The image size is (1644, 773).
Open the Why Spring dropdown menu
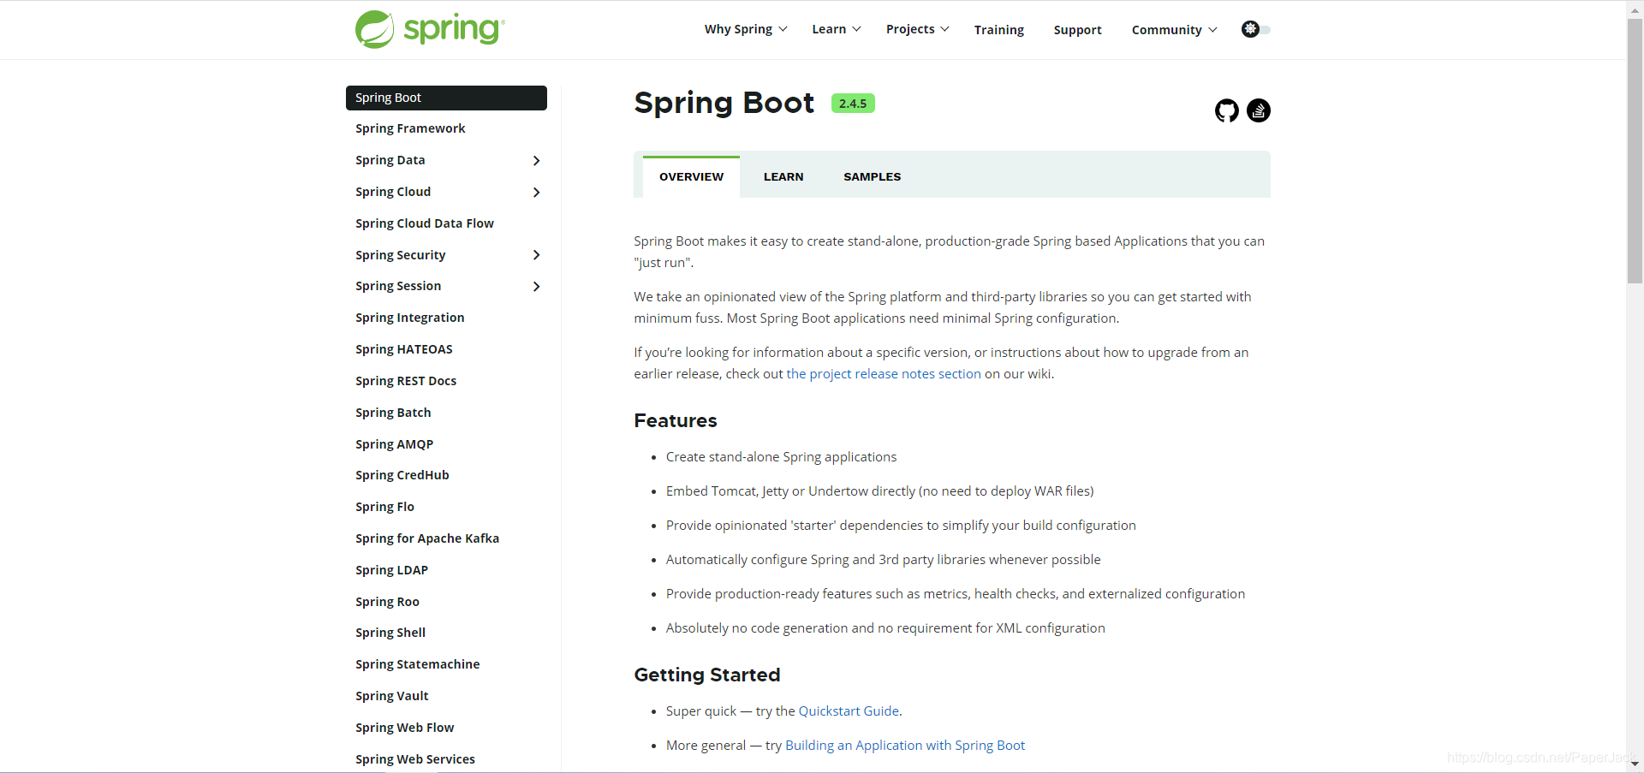[x=746, y=29]
